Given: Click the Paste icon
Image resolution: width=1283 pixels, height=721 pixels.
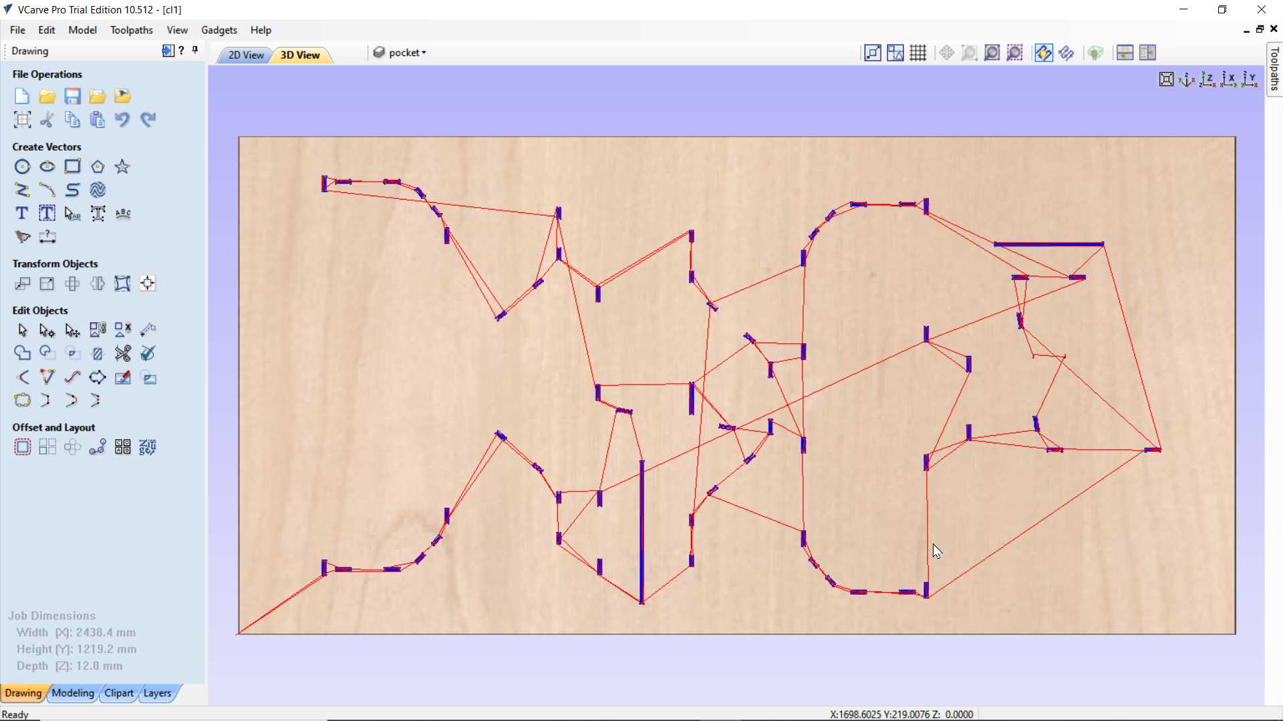Looking at the screenshot, I should click(x=98, y=119).
